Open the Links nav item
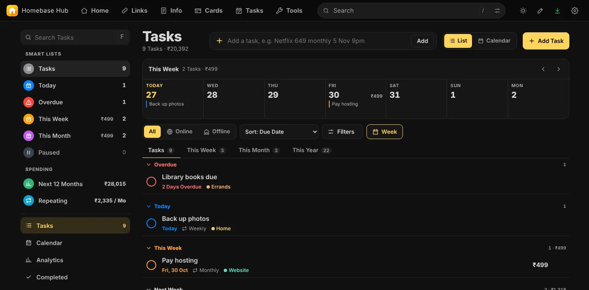 click(x=135, y=11)
